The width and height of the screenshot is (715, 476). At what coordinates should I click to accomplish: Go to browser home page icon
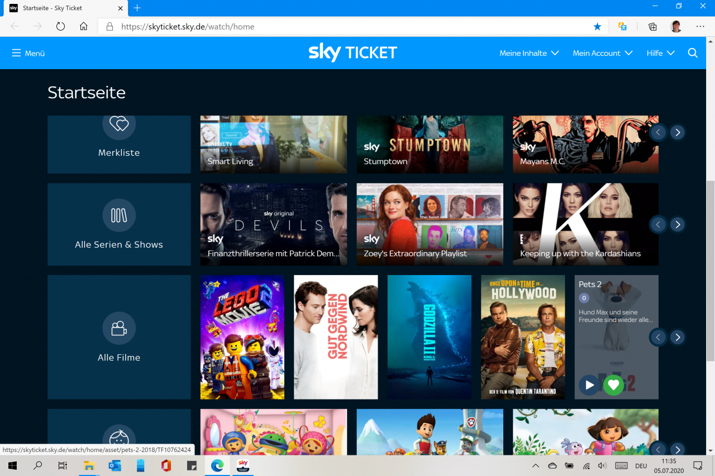point(83,26)
